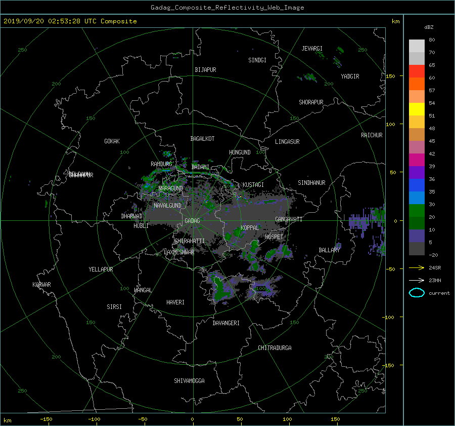Click the SINDGI city label
Screen dimensions: 455x426
pos(257,60)
